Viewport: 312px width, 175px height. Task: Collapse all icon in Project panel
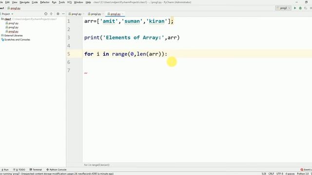coord(51,14)
